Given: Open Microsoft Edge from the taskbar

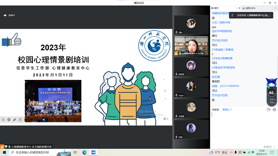Looking at the screenshot, I should tap(85, 152).
